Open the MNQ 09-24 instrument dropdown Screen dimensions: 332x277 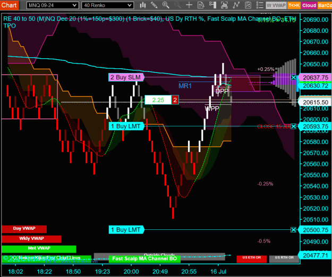53,5
